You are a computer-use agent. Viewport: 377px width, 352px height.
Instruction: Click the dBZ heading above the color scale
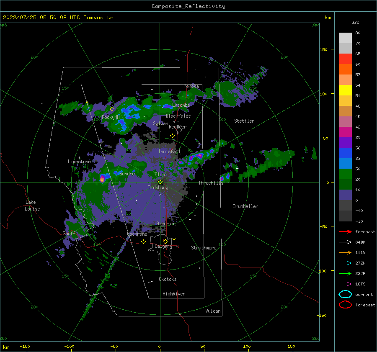(x=355, y=23)
